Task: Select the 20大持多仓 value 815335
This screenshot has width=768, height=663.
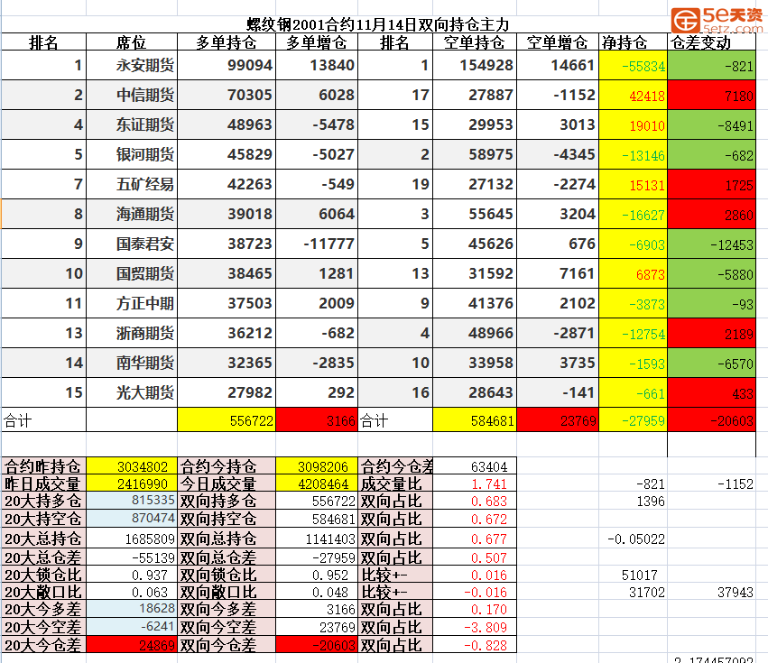Action: tap(131, 501)
